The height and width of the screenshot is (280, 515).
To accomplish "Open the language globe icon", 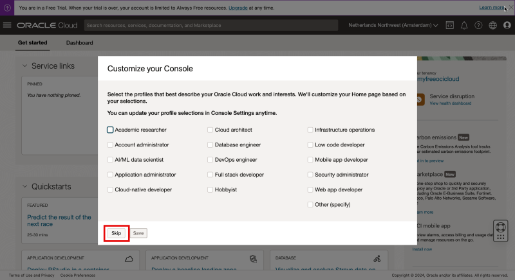I will 492,25.
